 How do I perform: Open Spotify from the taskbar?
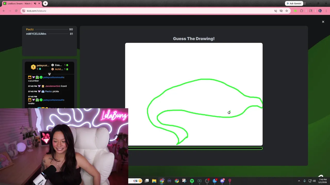point(192,181)
